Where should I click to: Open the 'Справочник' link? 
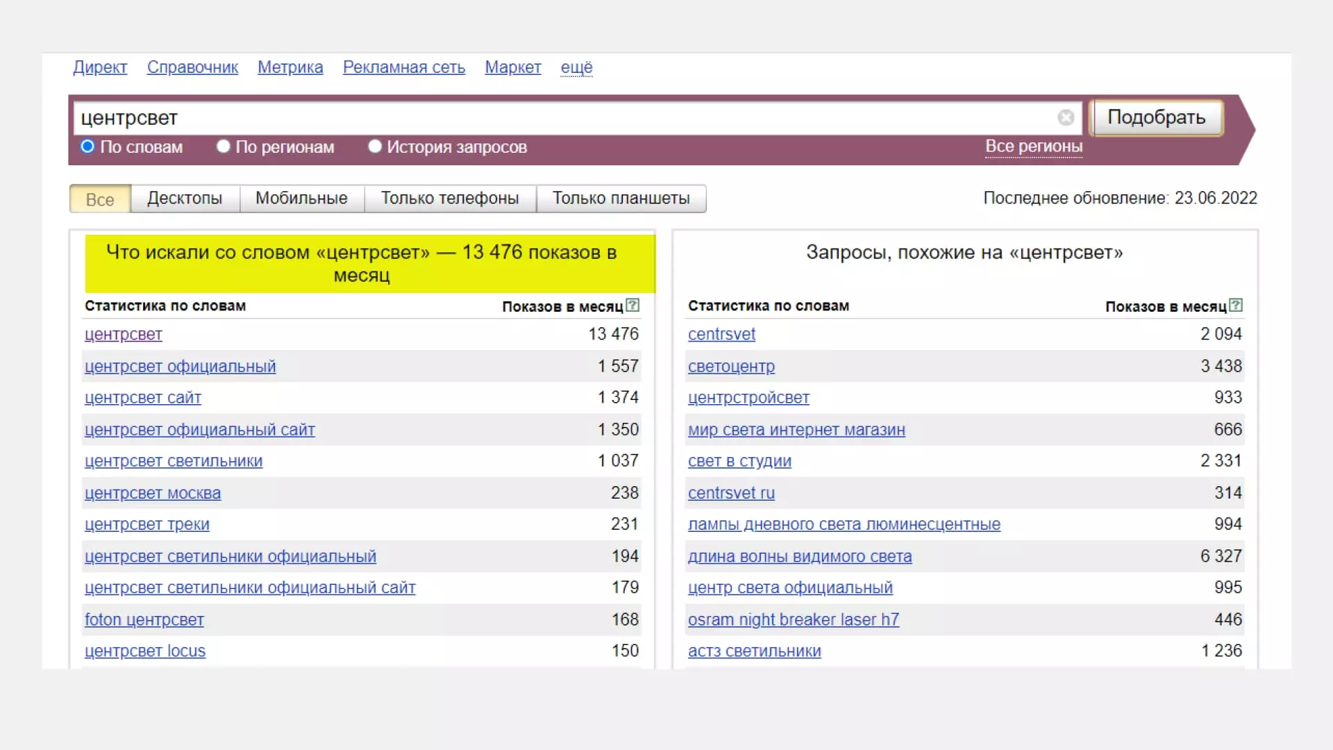coord(192,67)
